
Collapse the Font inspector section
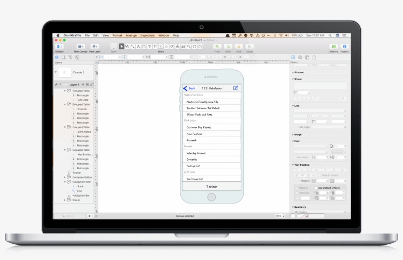pos(293,141)
